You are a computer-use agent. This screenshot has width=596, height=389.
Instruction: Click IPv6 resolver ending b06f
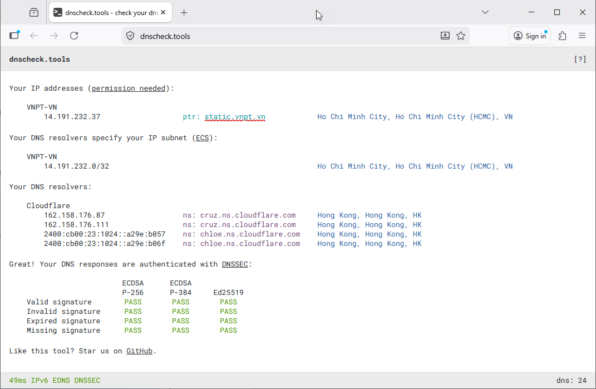pos(105,244)
